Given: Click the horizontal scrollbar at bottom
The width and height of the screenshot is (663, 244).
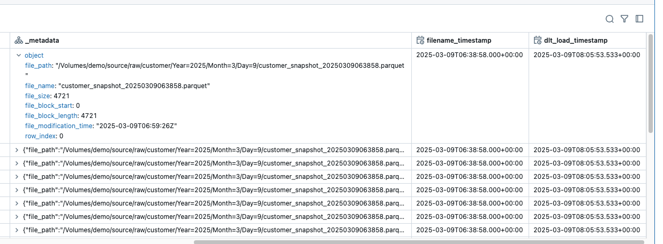Looking at the screenshot, I should (418, 242).
